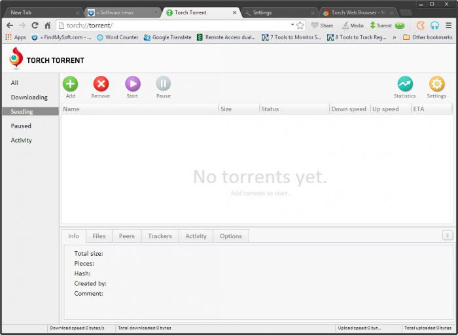
Task: Open the 8 Tools to Track Reg bookmark
Action: 357,37
